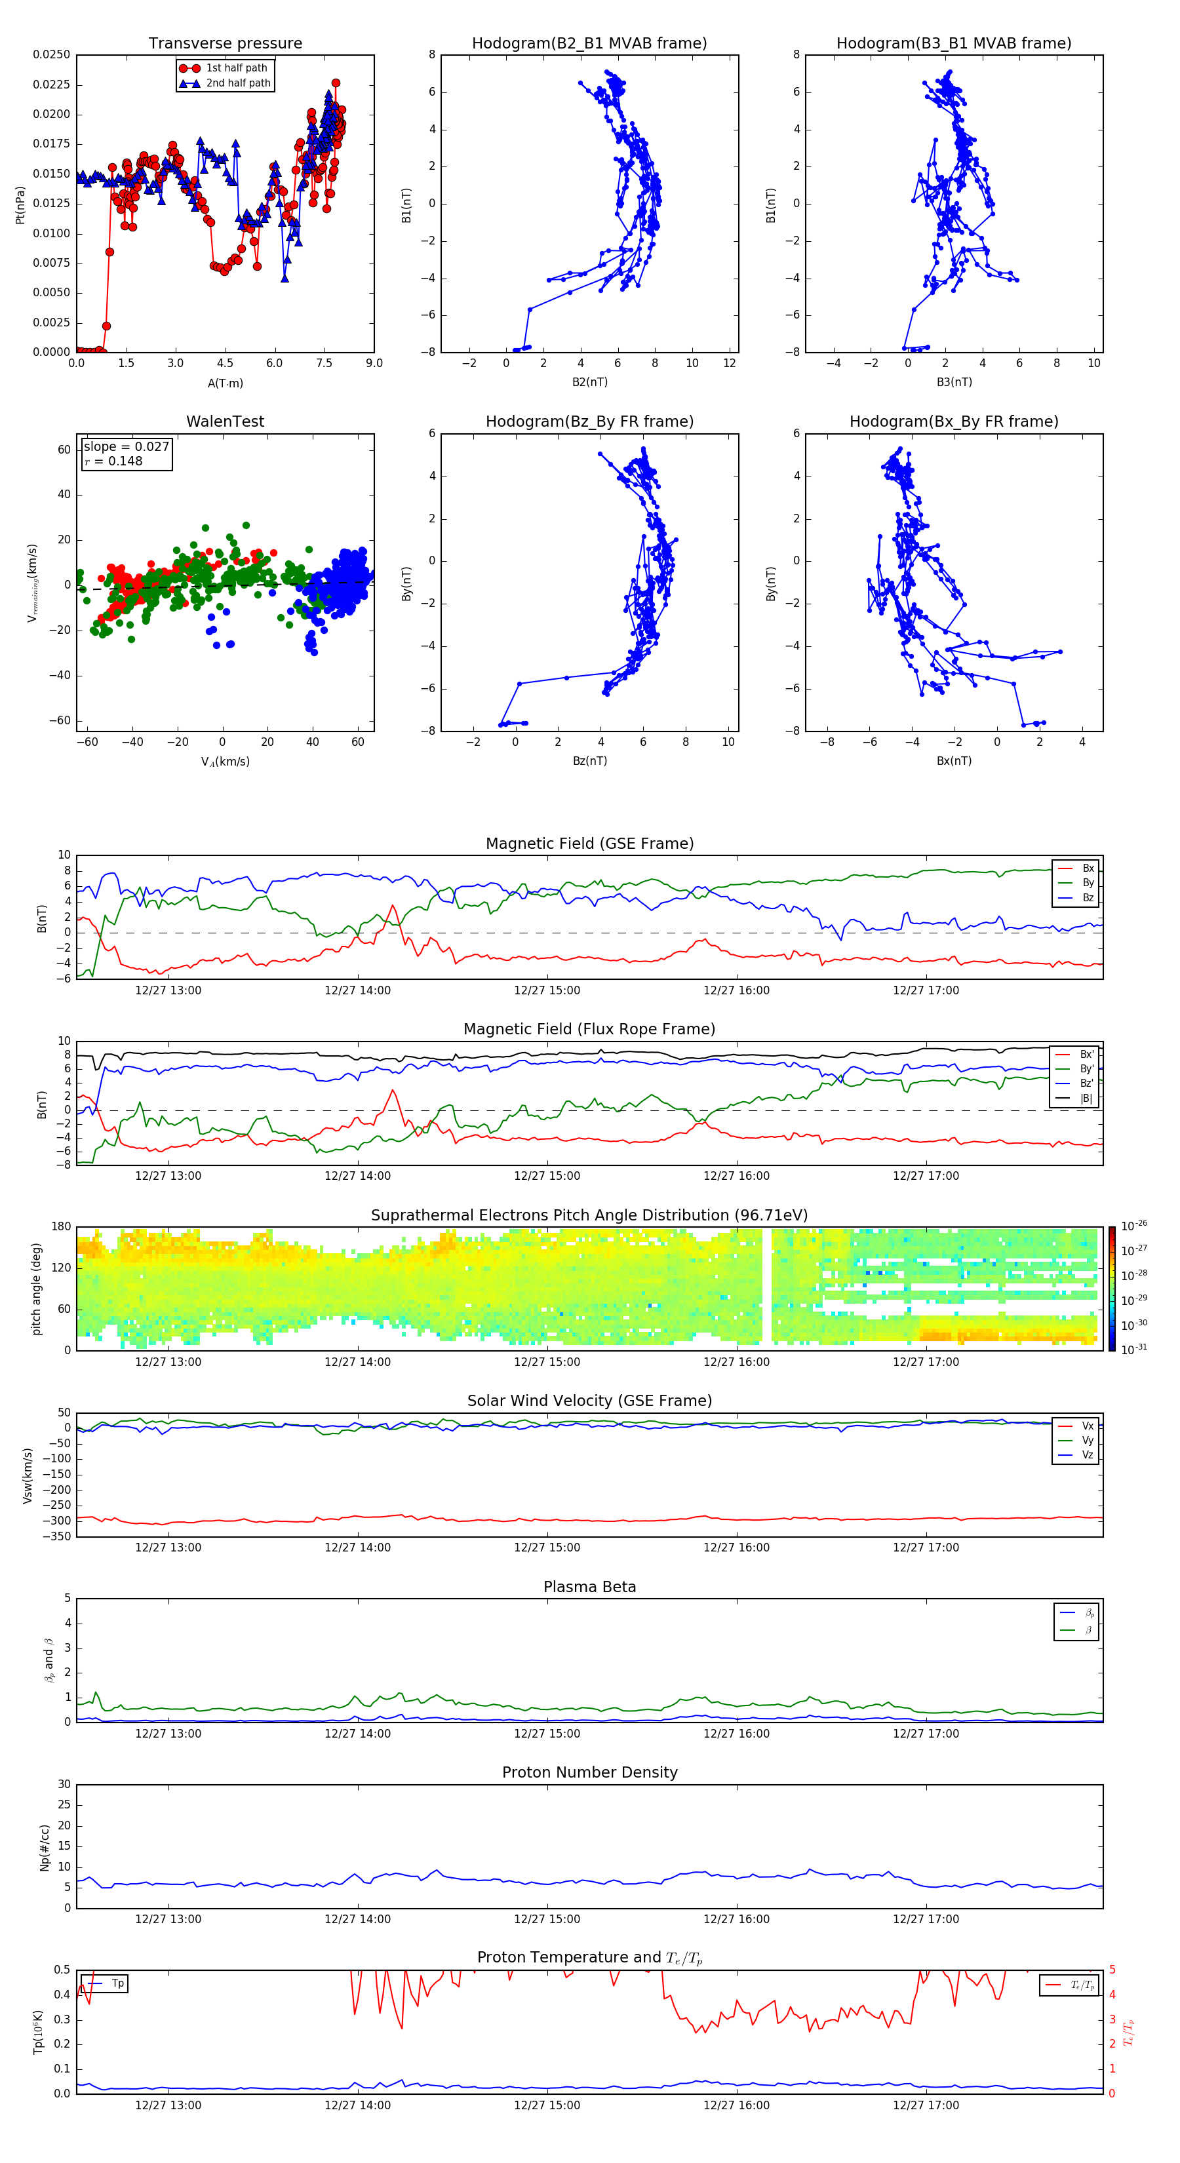Click the "Hodogram(B3_B1 MVAB frame)" title
This screenshot has width=1180, height=2163.
[x=954, y=43]
